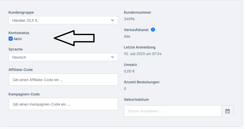Uncheck the Aktiv account status checkbox

pos(11,39)
